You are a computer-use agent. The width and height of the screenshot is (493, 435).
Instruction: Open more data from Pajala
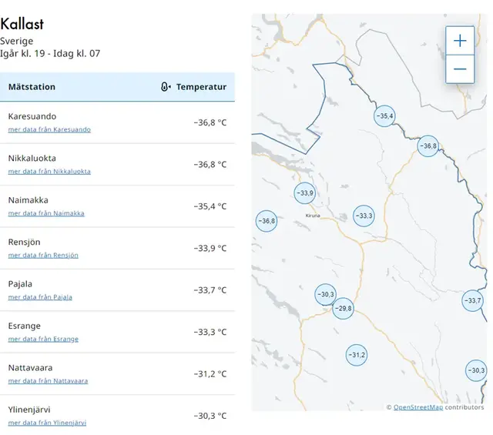tap(40, 297)
